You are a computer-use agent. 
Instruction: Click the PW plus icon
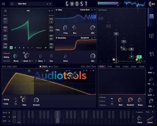(x=9, y=117)
